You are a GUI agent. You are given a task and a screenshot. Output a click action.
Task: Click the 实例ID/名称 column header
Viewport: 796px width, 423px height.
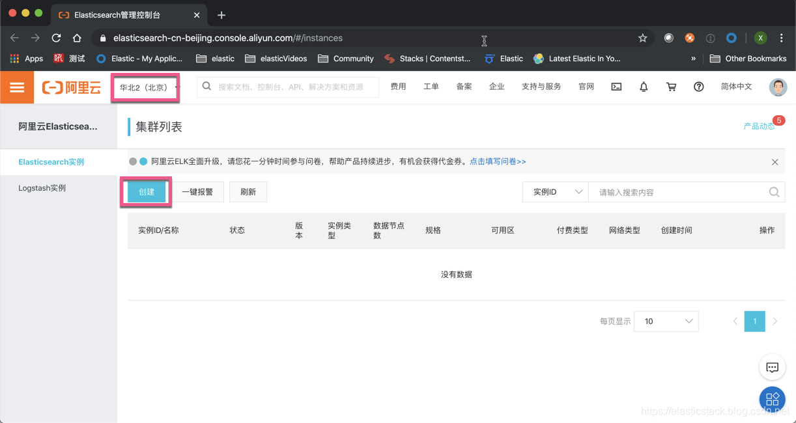(158, 230)
